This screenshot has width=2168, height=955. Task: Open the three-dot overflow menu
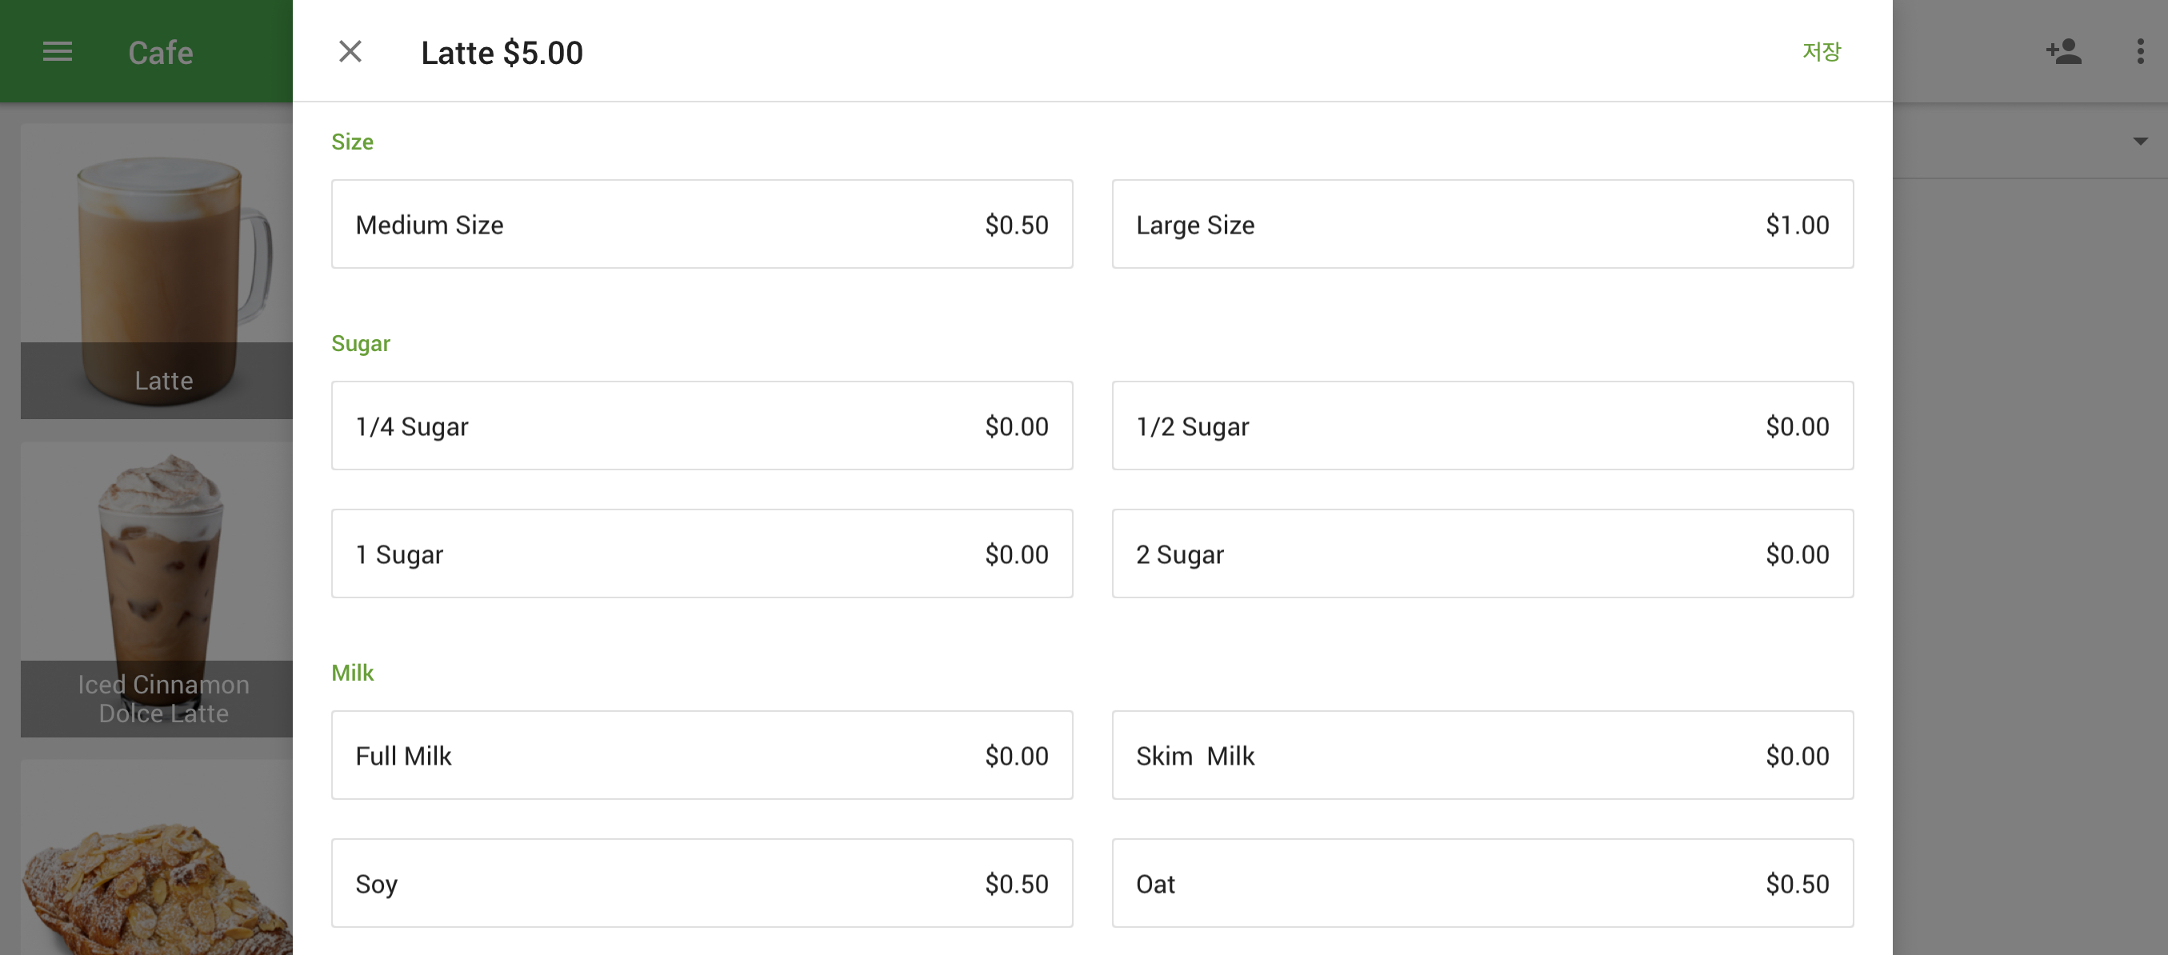point(2139,52)
